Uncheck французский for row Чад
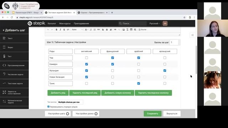This screenshot has height=128, width=228. click(x=113, y=58)
